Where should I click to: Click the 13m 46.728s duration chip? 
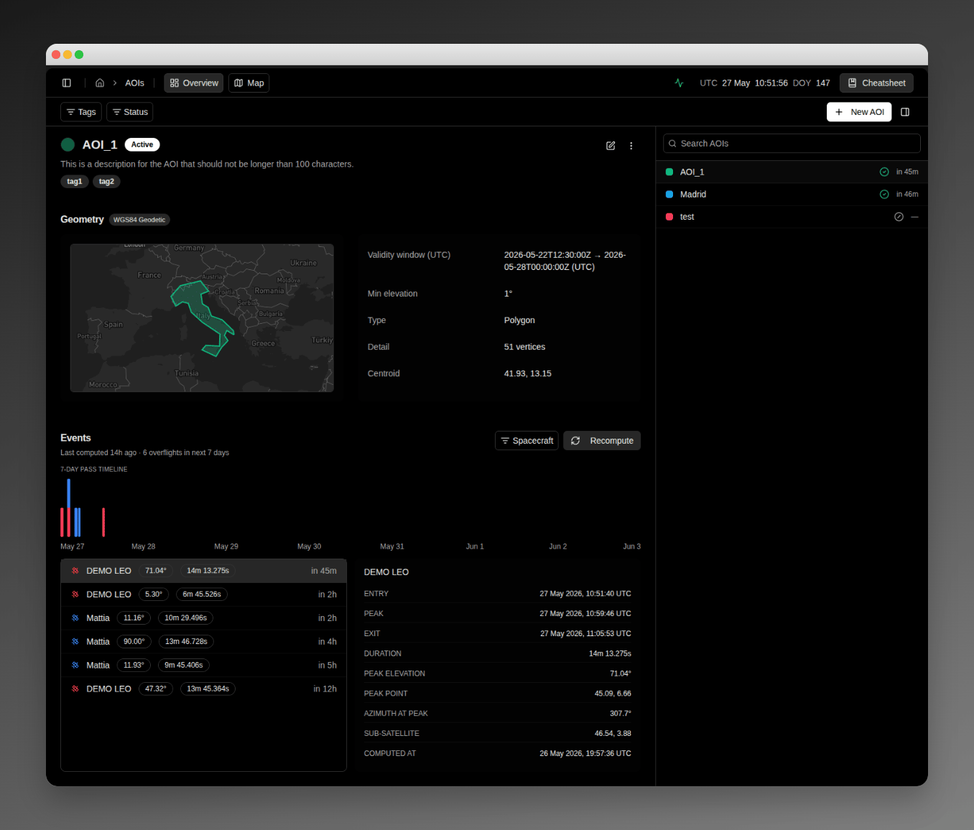click(186, 642)
